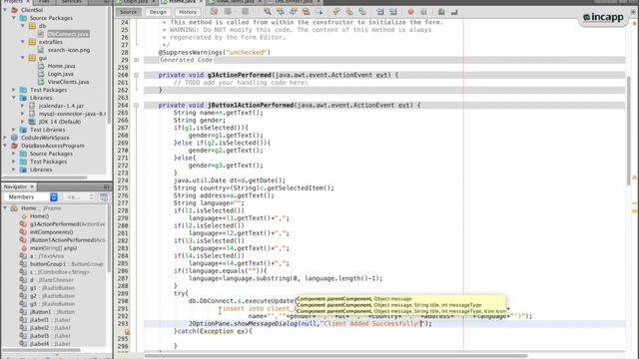The height and width of the screenshot is (359, 639).
Task: Collapse Home :: JFrame node in Navigator
Action: coord(5,208)
